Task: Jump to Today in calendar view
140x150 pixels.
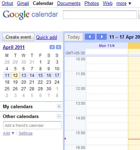Action: tap(74, 37)
